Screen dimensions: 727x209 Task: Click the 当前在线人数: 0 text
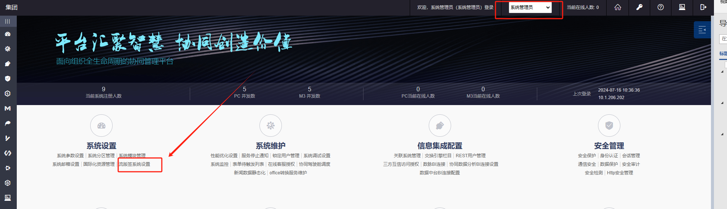pos(583,7)
